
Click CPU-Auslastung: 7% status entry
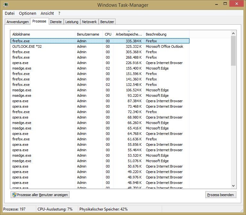[55, 209]
